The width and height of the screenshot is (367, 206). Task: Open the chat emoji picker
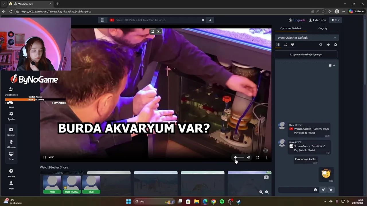point(315,190)
